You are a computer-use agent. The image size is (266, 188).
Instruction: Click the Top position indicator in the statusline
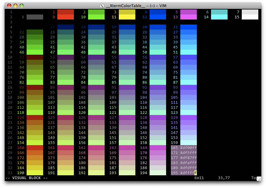coord(254,178)
